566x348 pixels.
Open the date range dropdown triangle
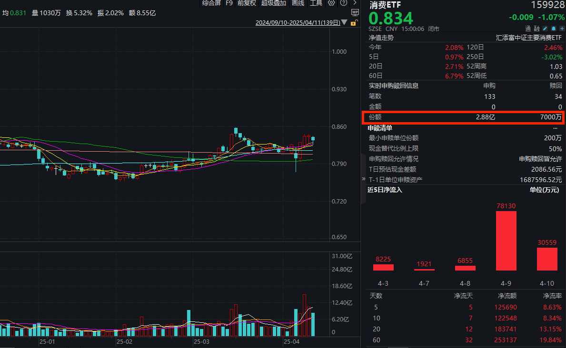click(x=345, y=22)
